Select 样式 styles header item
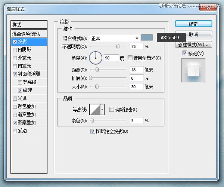Screen dimensions: 224x187 tap(29, 25)
